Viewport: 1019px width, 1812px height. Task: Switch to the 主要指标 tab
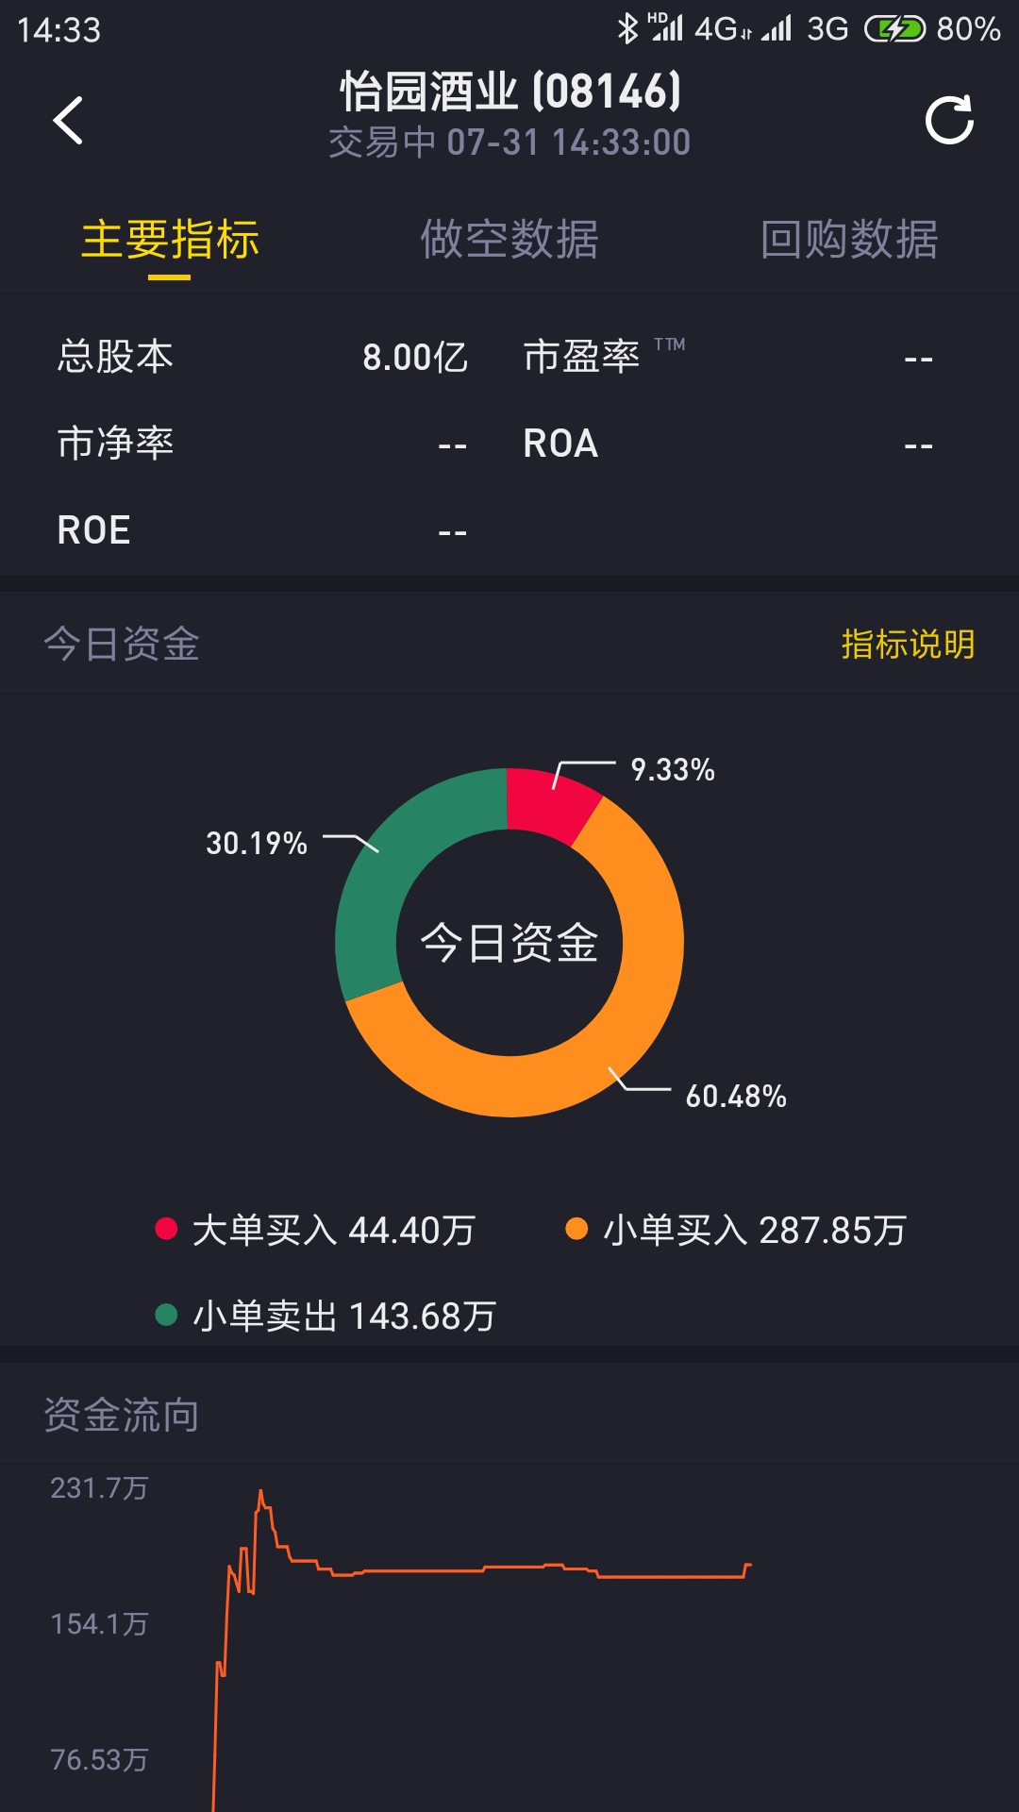170,239
